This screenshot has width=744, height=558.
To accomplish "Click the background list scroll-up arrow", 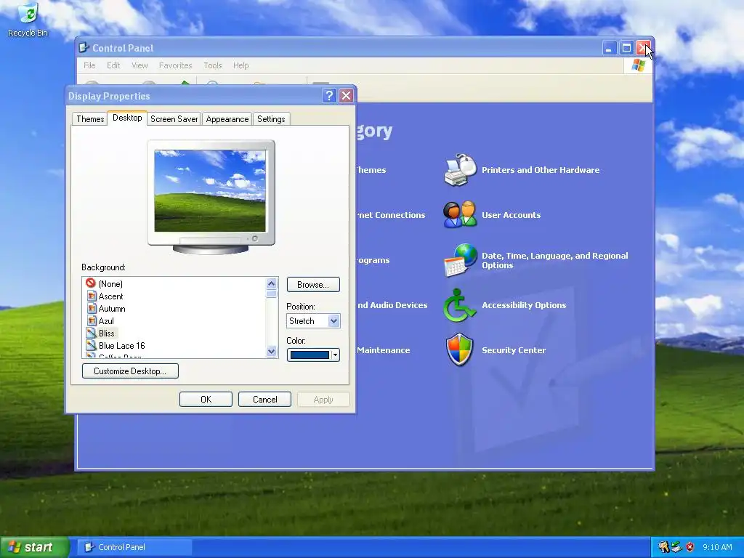I will pos(272,284).
